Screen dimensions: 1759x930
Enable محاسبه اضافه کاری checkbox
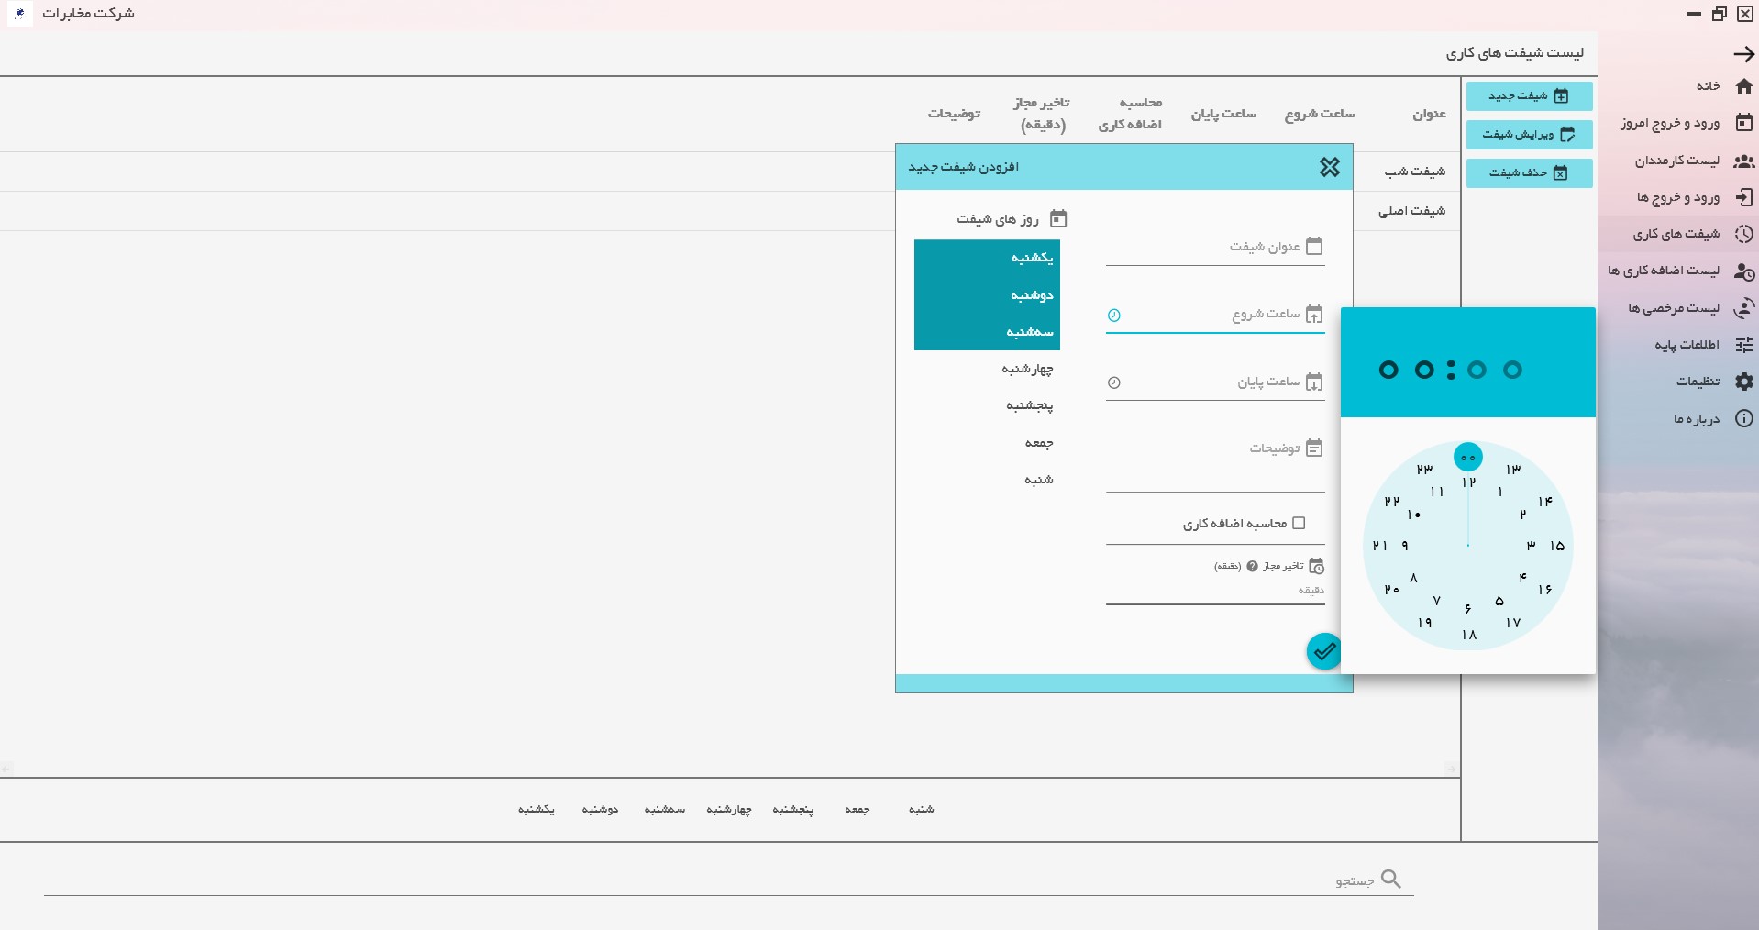pos(1299,524)
